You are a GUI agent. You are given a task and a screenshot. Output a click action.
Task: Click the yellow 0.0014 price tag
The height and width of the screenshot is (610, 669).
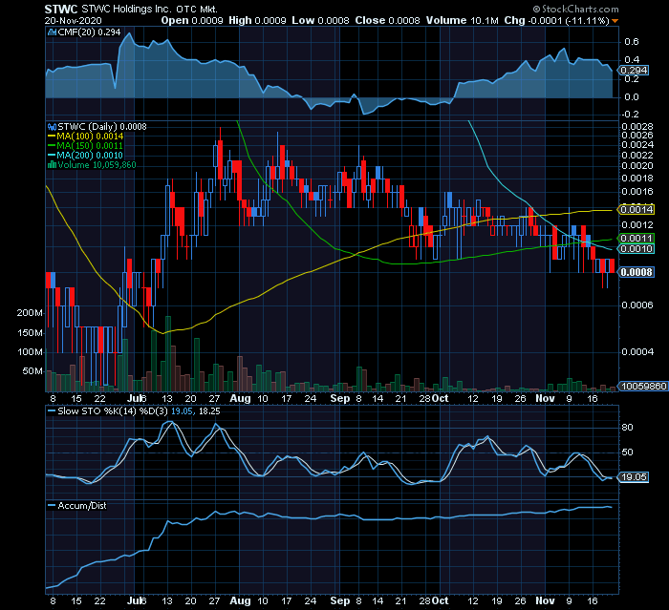(637, 209)
